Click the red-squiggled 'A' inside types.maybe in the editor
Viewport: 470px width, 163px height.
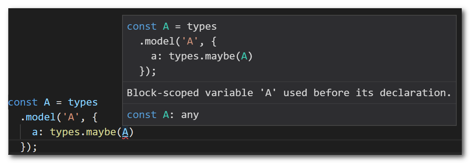(125, 133)
